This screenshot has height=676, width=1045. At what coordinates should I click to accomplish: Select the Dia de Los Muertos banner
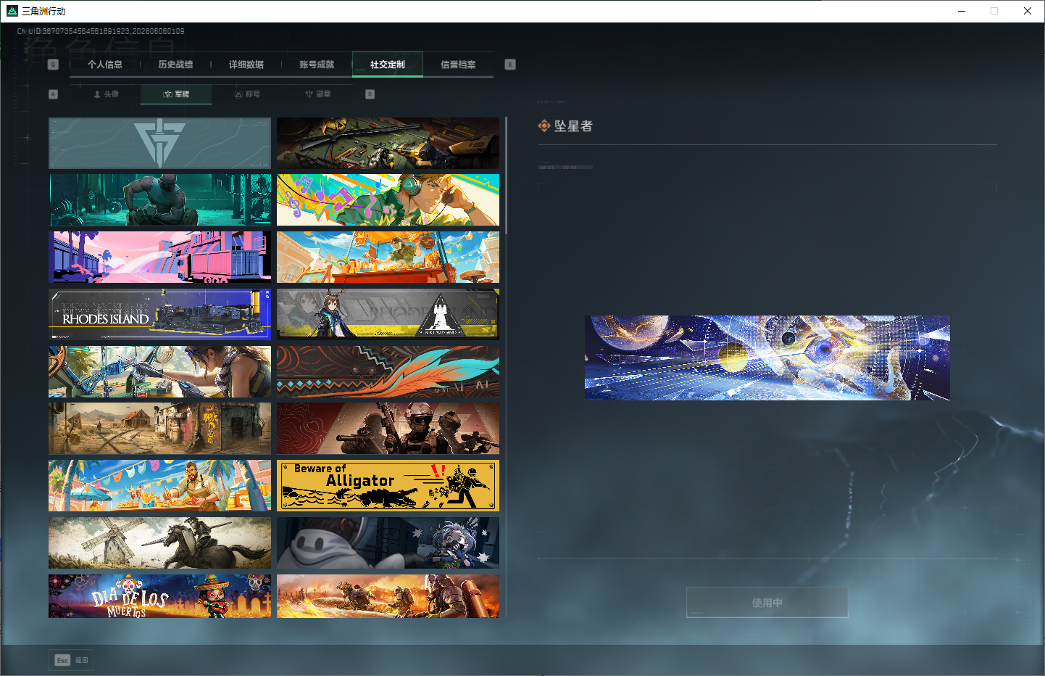[x=160, y=596]
